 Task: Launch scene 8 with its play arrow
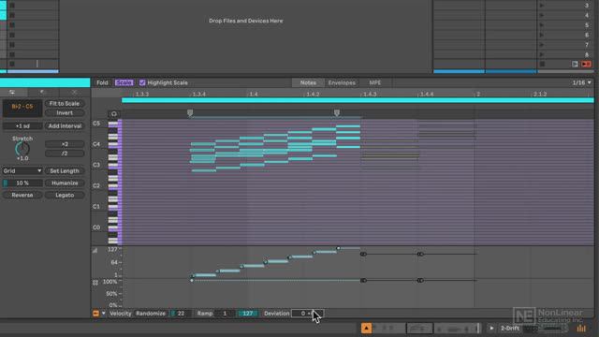[541, 54]
